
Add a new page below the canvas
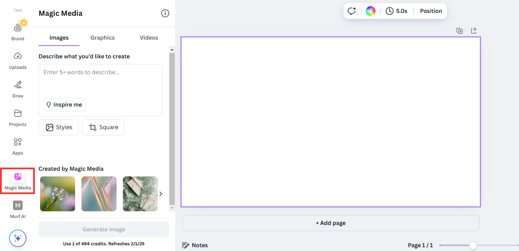tap(330, 223)
